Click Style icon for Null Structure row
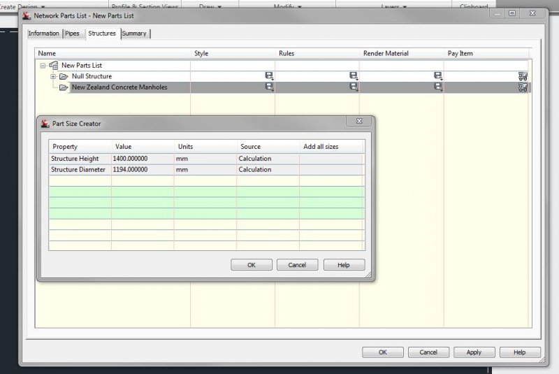This screenshot has height=374, width=559. coord(269,76)
